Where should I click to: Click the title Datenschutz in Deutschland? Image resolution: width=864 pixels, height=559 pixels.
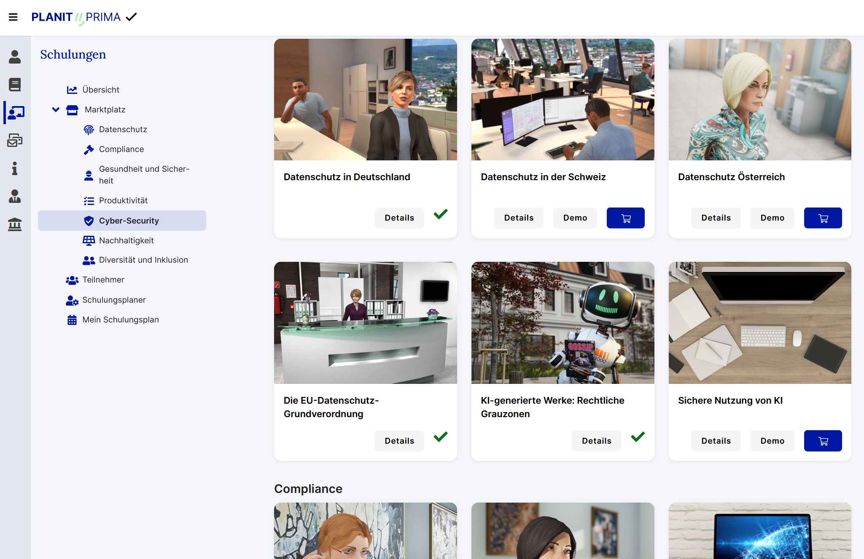point(347,177)
